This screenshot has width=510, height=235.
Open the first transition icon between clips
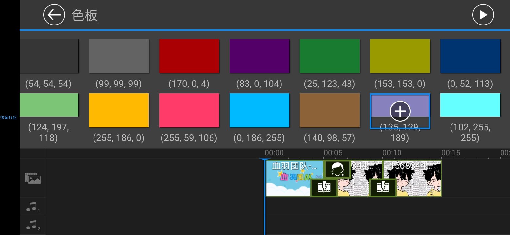pos(324,187)
